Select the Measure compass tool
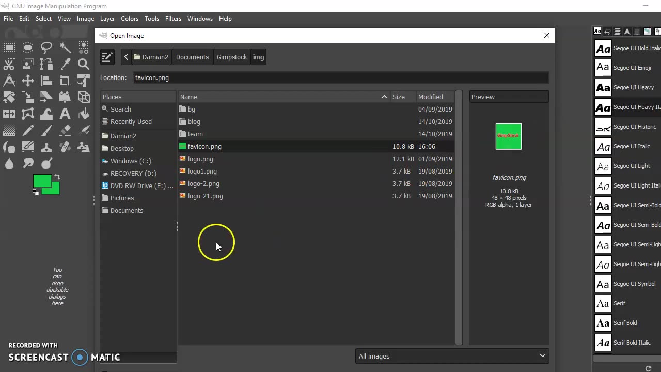 coord(9,81)
